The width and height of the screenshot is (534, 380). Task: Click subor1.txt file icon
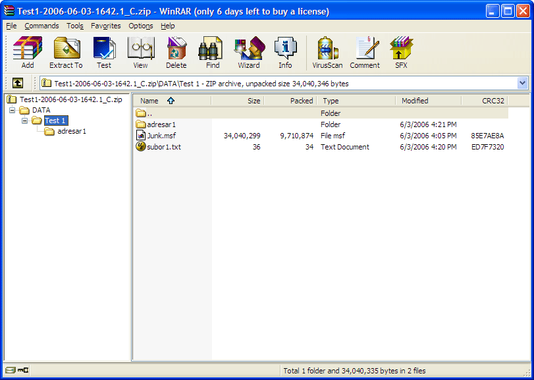(141, 147)
